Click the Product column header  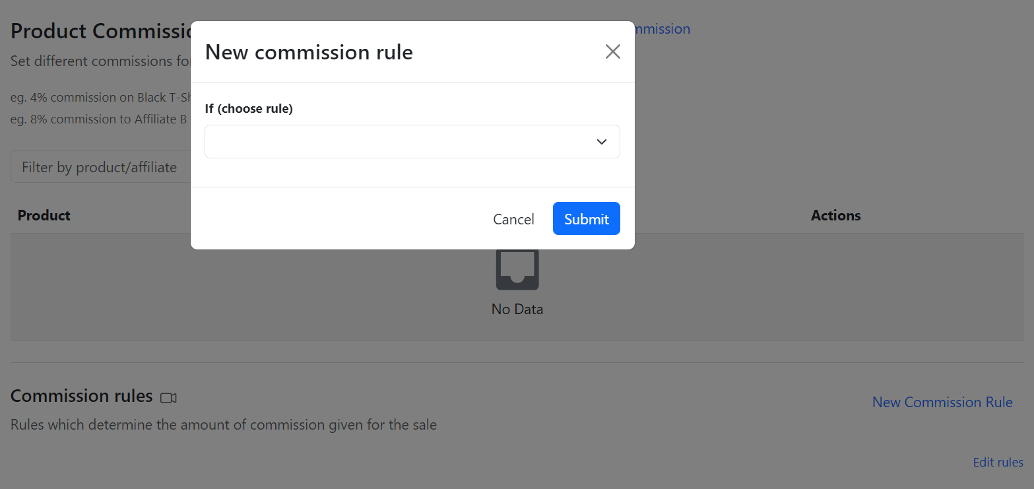44,216
